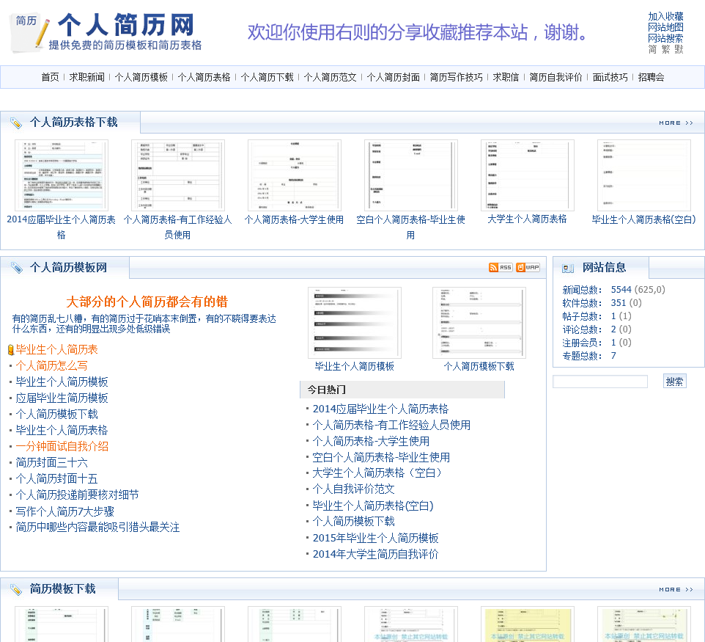Open thumbnail above 个人简历表格-大学生使用 caption
Screen dimensions: 705x642
coord(295,175)
